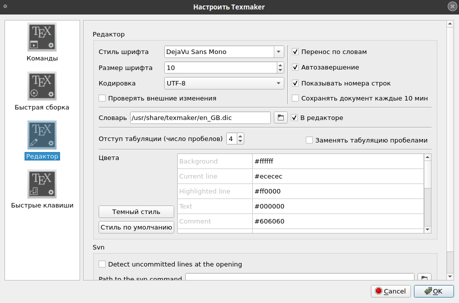Screen dimensions: 459x303
Task: Close the Настроить Texmaker dialog
Action: (x=452, y=6)
